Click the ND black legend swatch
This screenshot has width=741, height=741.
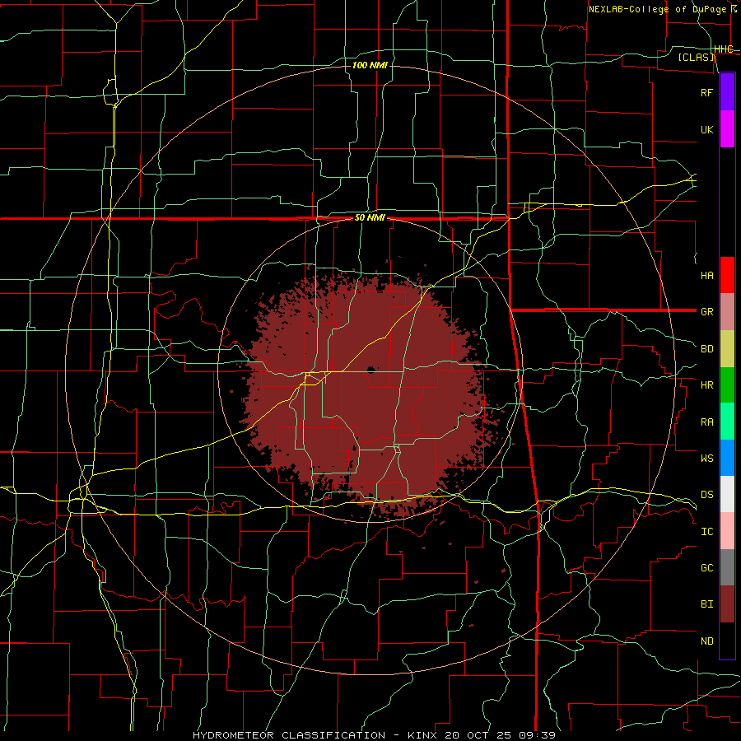point(727,641)
